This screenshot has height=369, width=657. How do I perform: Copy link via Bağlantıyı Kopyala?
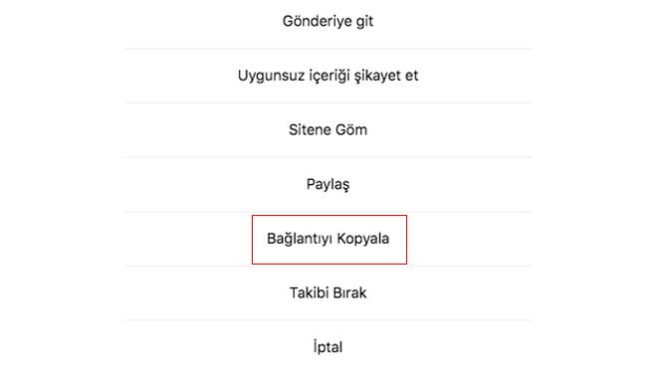coord(328,239)
